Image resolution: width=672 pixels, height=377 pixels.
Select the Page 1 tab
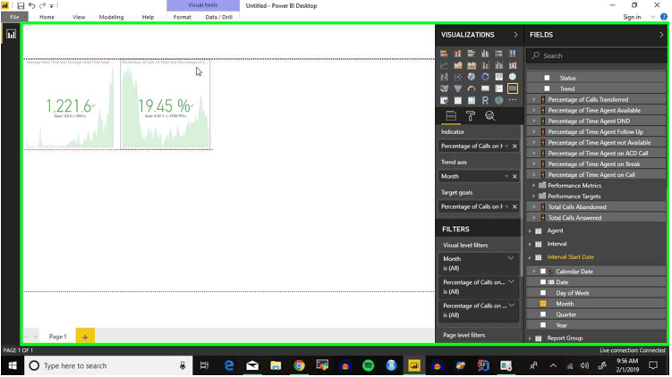tap(58, 337)
